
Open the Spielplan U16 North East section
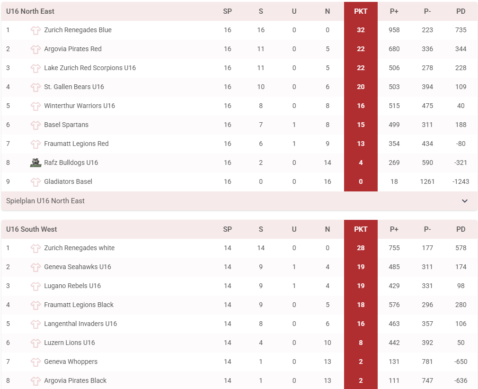(45, 201)
